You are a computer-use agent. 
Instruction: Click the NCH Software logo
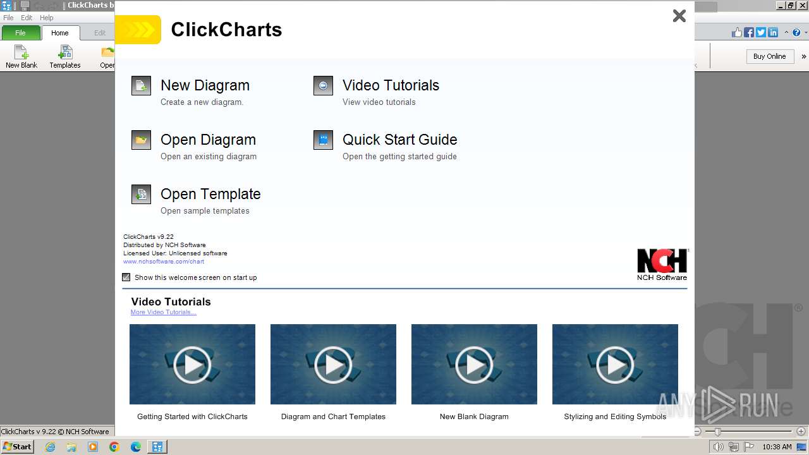coord(662,264)
